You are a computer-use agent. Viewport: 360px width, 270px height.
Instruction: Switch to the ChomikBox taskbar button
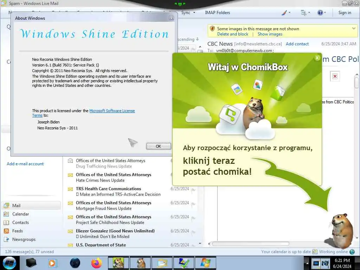tap(119, 263)
